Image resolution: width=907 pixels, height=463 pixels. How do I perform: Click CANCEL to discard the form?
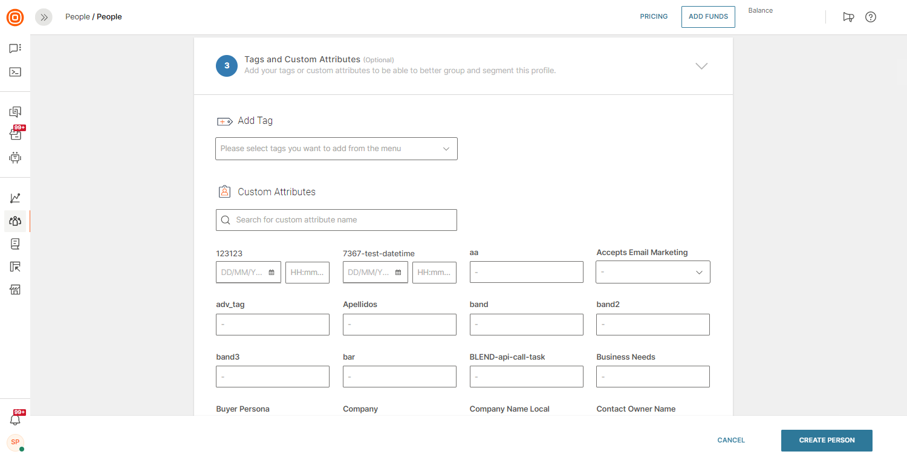(x=731, y=441)
